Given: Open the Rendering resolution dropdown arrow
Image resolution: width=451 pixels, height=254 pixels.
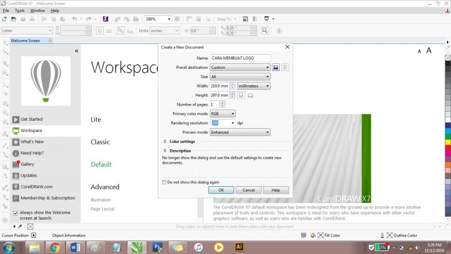Looking at the screenshot, I should tap(233, 123).
